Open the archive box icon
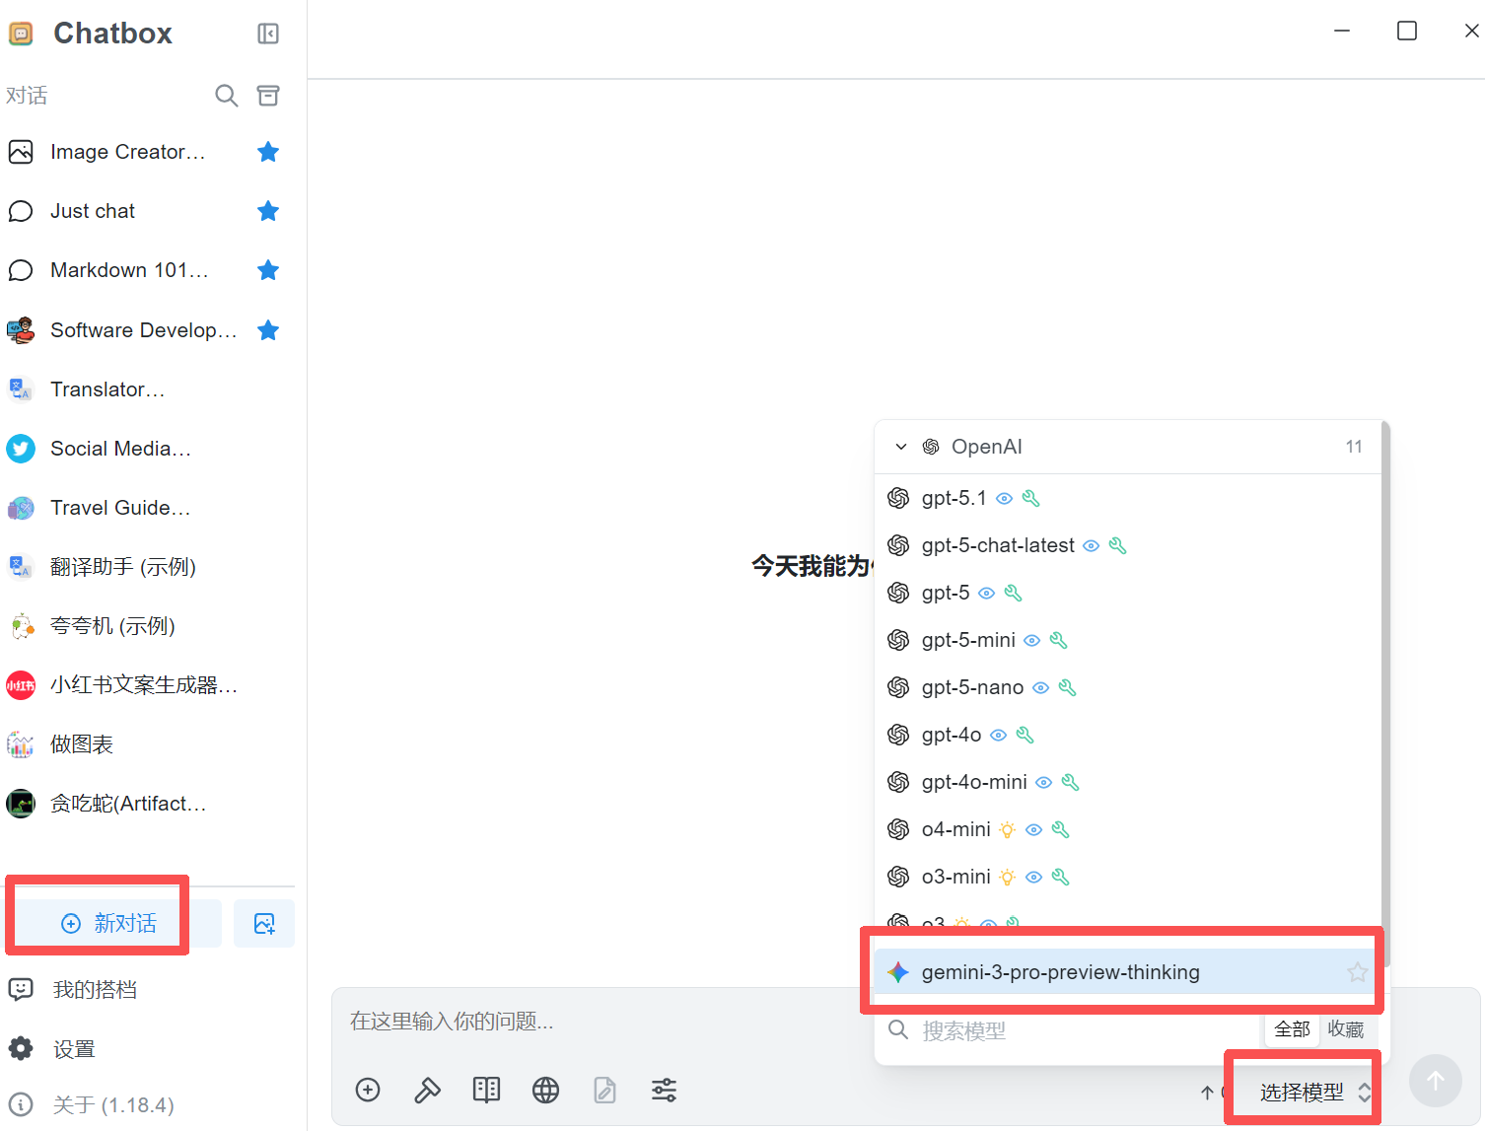The image size is (1485, 1131). [x=268, y=96]
